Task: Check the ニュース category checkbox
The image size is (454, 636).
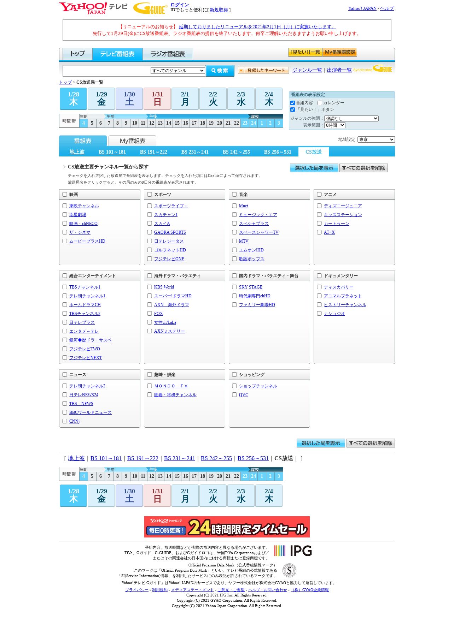Action: [x=65, y=374]
